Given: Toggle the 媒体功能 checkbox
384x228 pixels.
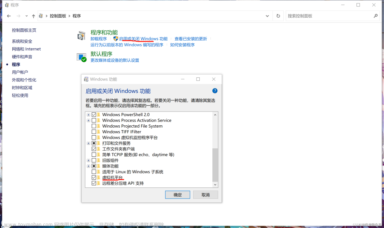Looking at the screenshot, I should tap(94, 166).
